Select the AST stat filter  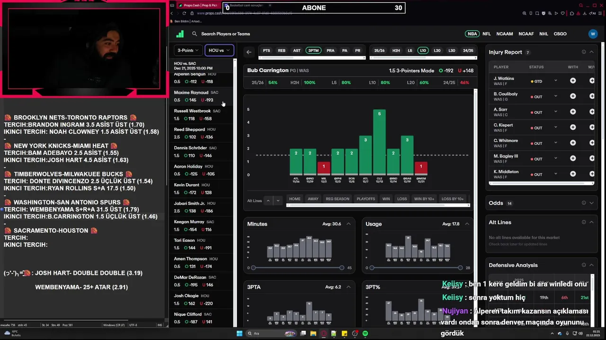(x=297, y=51)
